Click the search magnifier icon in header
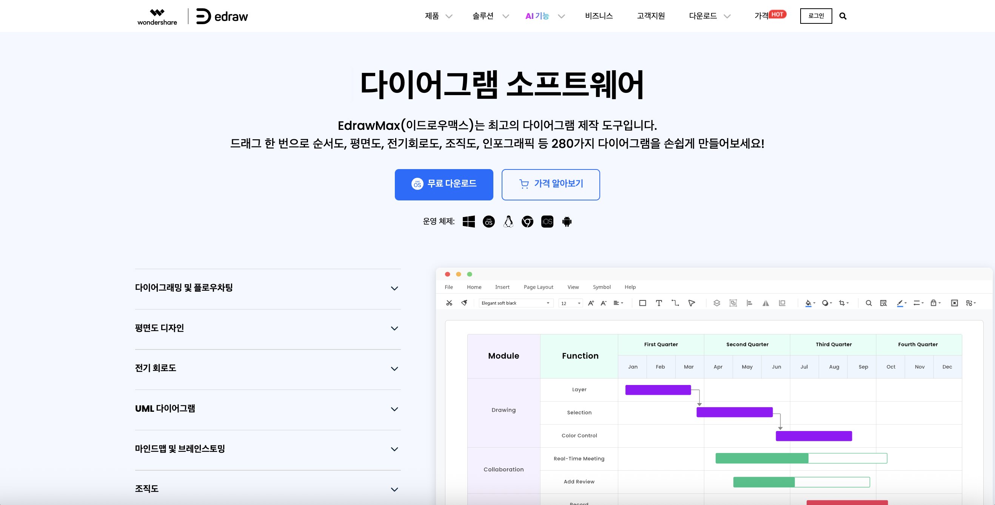This screenshot has height=505, width=995. pos(843,16)
